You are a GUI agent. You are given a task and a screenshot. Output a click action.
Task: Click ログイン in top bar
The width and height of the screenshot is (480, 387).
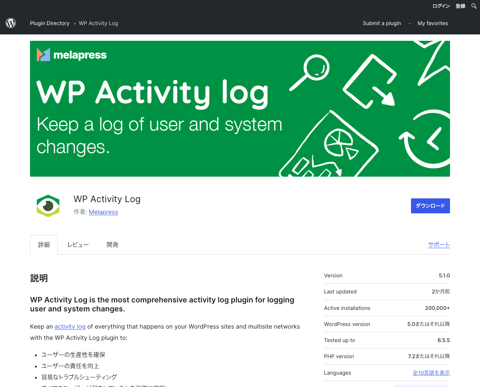(441, 6)
